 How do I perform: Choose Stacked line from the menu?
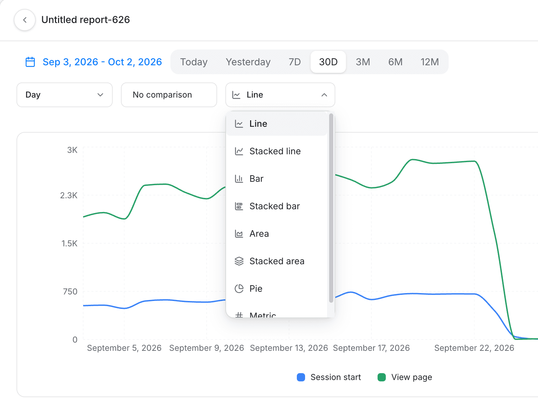pyautogui.click(x=277, y=151)
